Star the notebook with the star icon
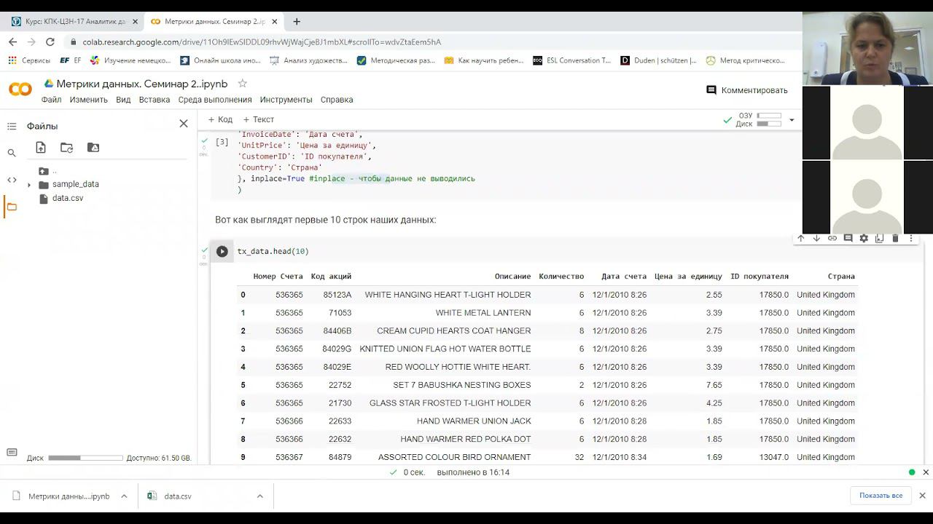Image resolution: width=933 pixels, height=524 pixels. (x=243, y=84)
